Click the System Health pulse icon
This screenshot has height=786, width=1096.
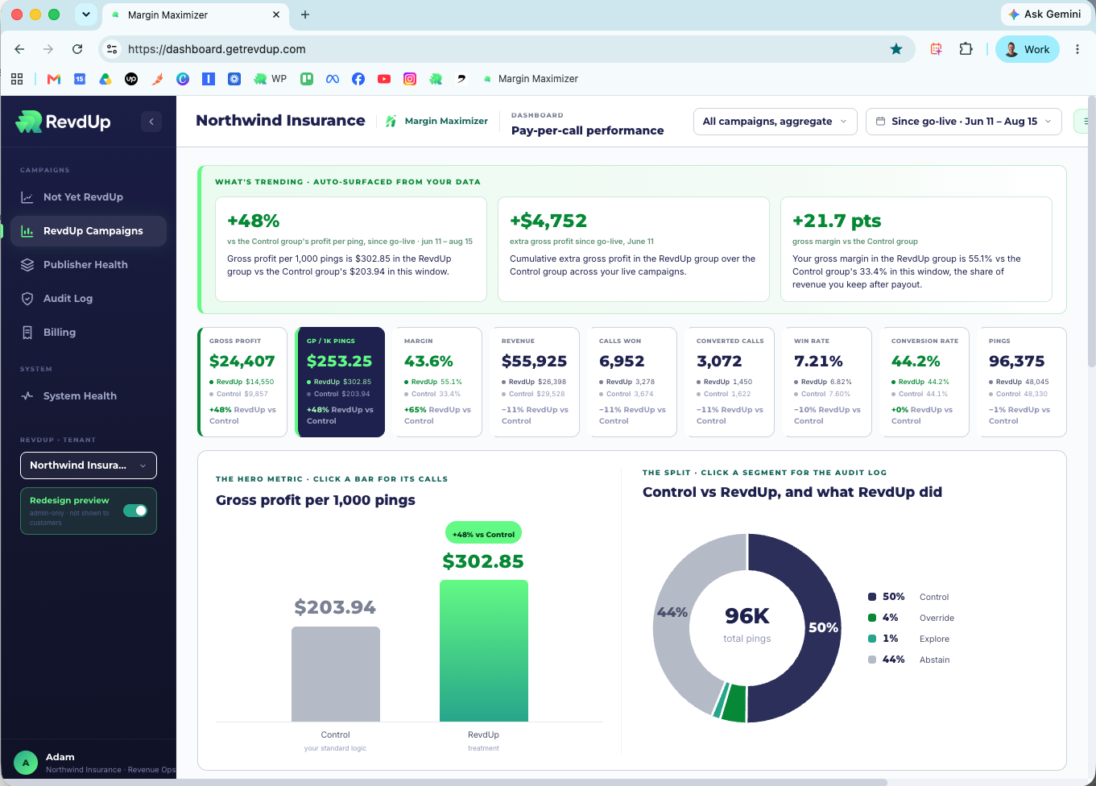[27, 396]
